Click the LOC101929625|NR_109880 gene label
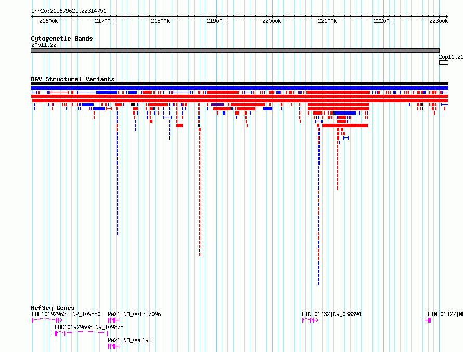 point(66,314)
